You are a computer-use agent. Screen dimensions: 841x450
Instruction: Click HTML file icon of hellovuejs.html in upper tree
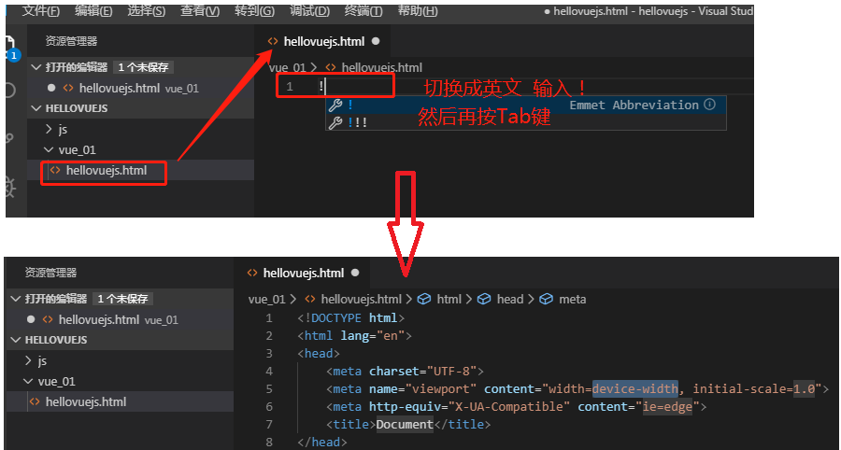coord(55,170)
